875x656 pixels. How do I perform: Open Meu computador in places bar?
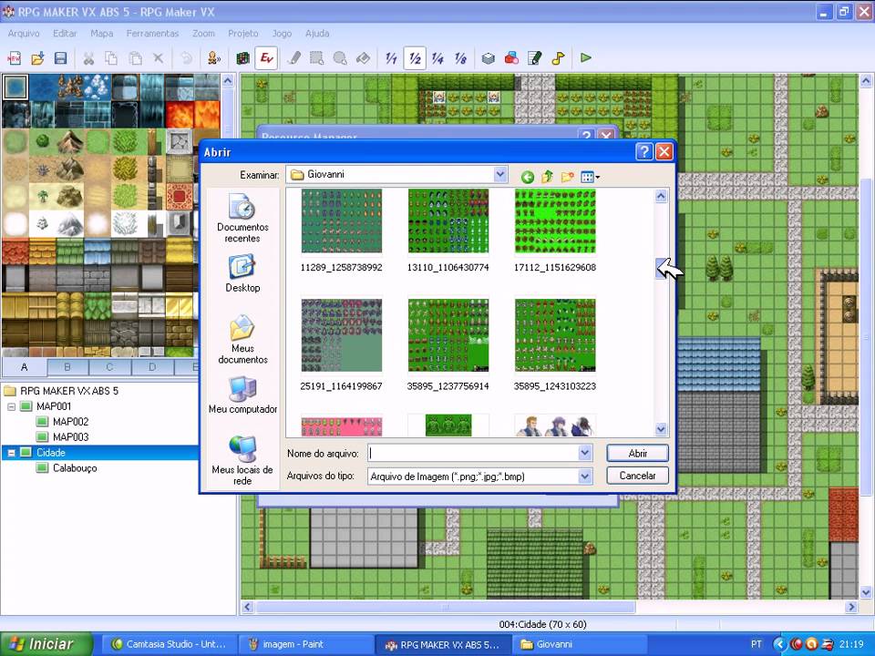[x=242, y=395]
